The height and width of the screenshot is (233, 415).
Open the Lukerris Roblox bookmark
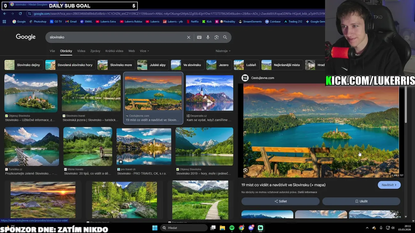pyautogui.click(x=131, y=22)
